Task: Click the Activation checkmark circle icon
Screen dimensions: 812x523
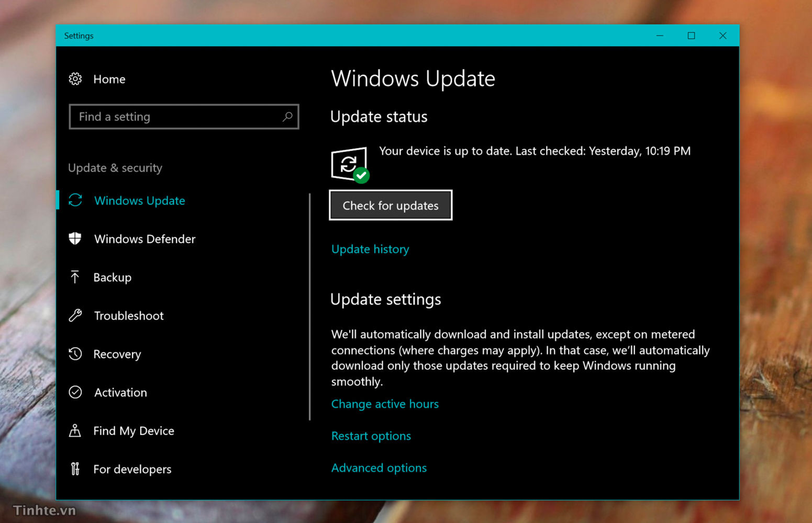Action: click(x=75, y=392)
